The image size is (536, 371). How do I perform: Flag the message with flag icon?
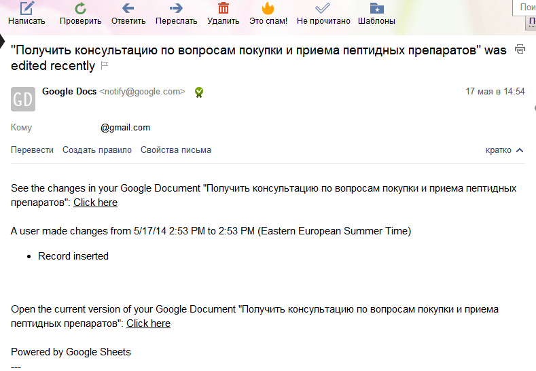[105, 65]
